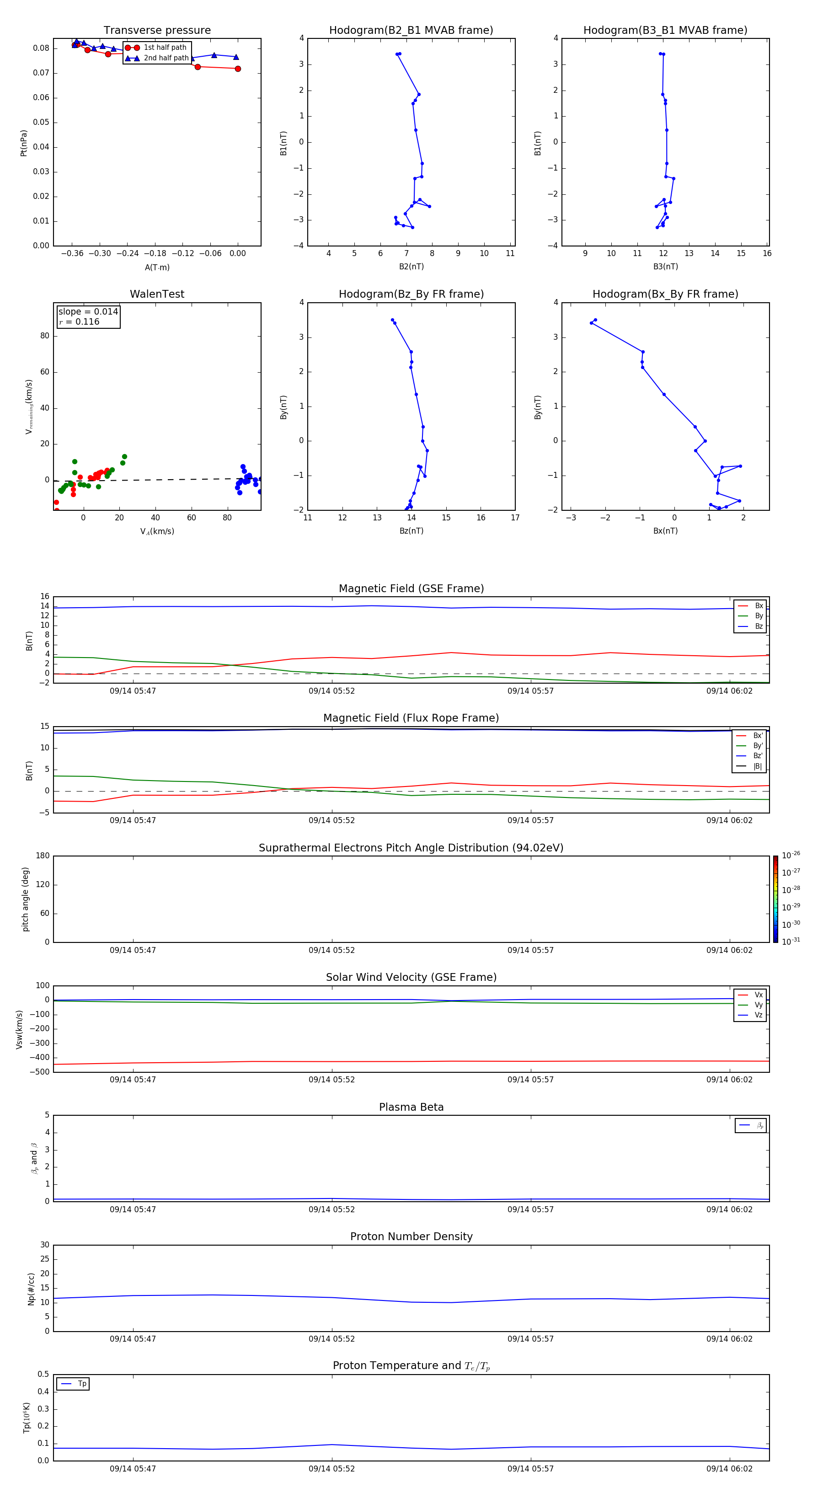The width and height of the screenshot is (823, 1509).
Task: Click the pitch angle colorbar
Action: coord(775,899)
